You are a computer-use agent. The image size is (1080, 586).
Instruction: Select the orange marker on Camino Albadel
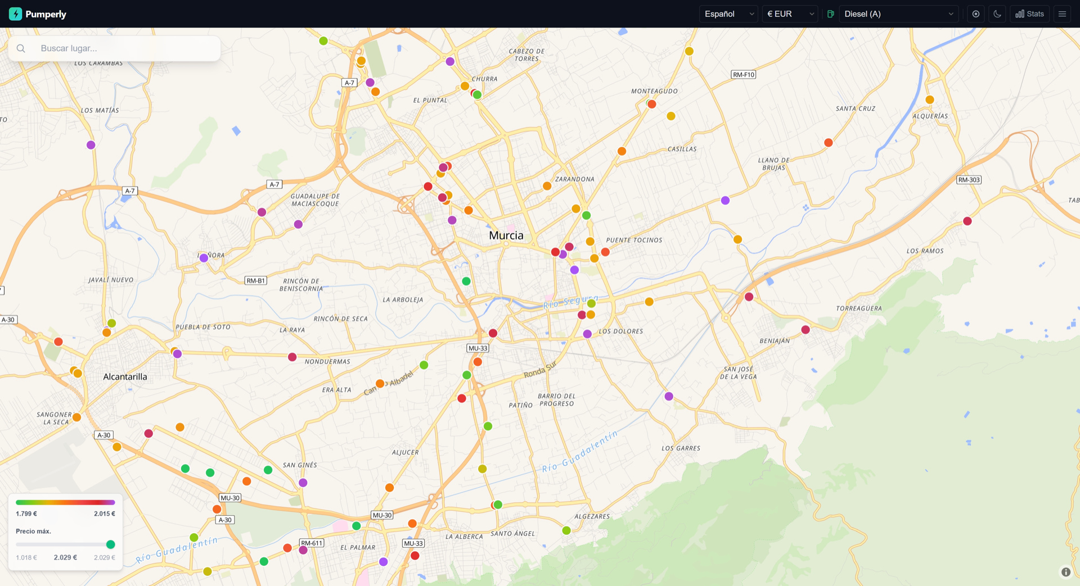pyautogui.click(x=380, y=384)
